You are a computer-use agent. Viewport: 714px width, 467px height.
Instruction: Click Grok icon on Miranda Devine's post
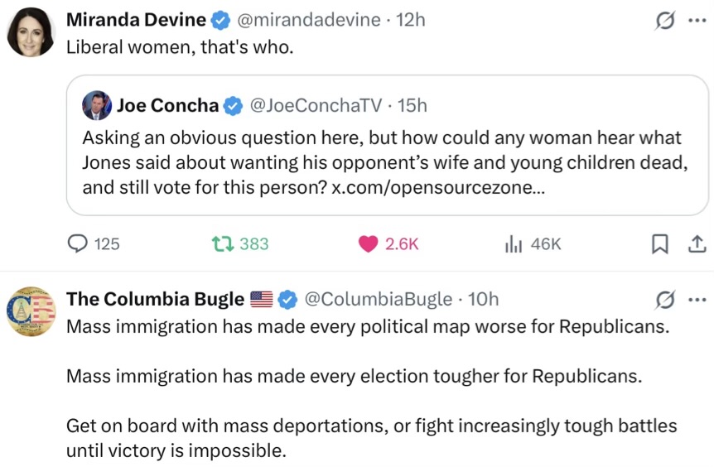664,22
